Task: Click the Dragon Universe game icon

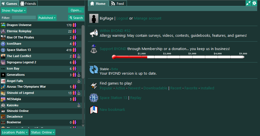Action: [x=3, y=25]
